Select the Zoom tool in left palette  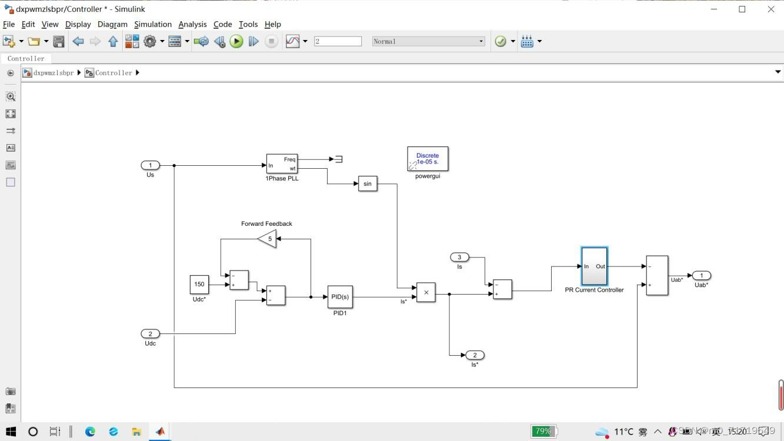[11, 96]
